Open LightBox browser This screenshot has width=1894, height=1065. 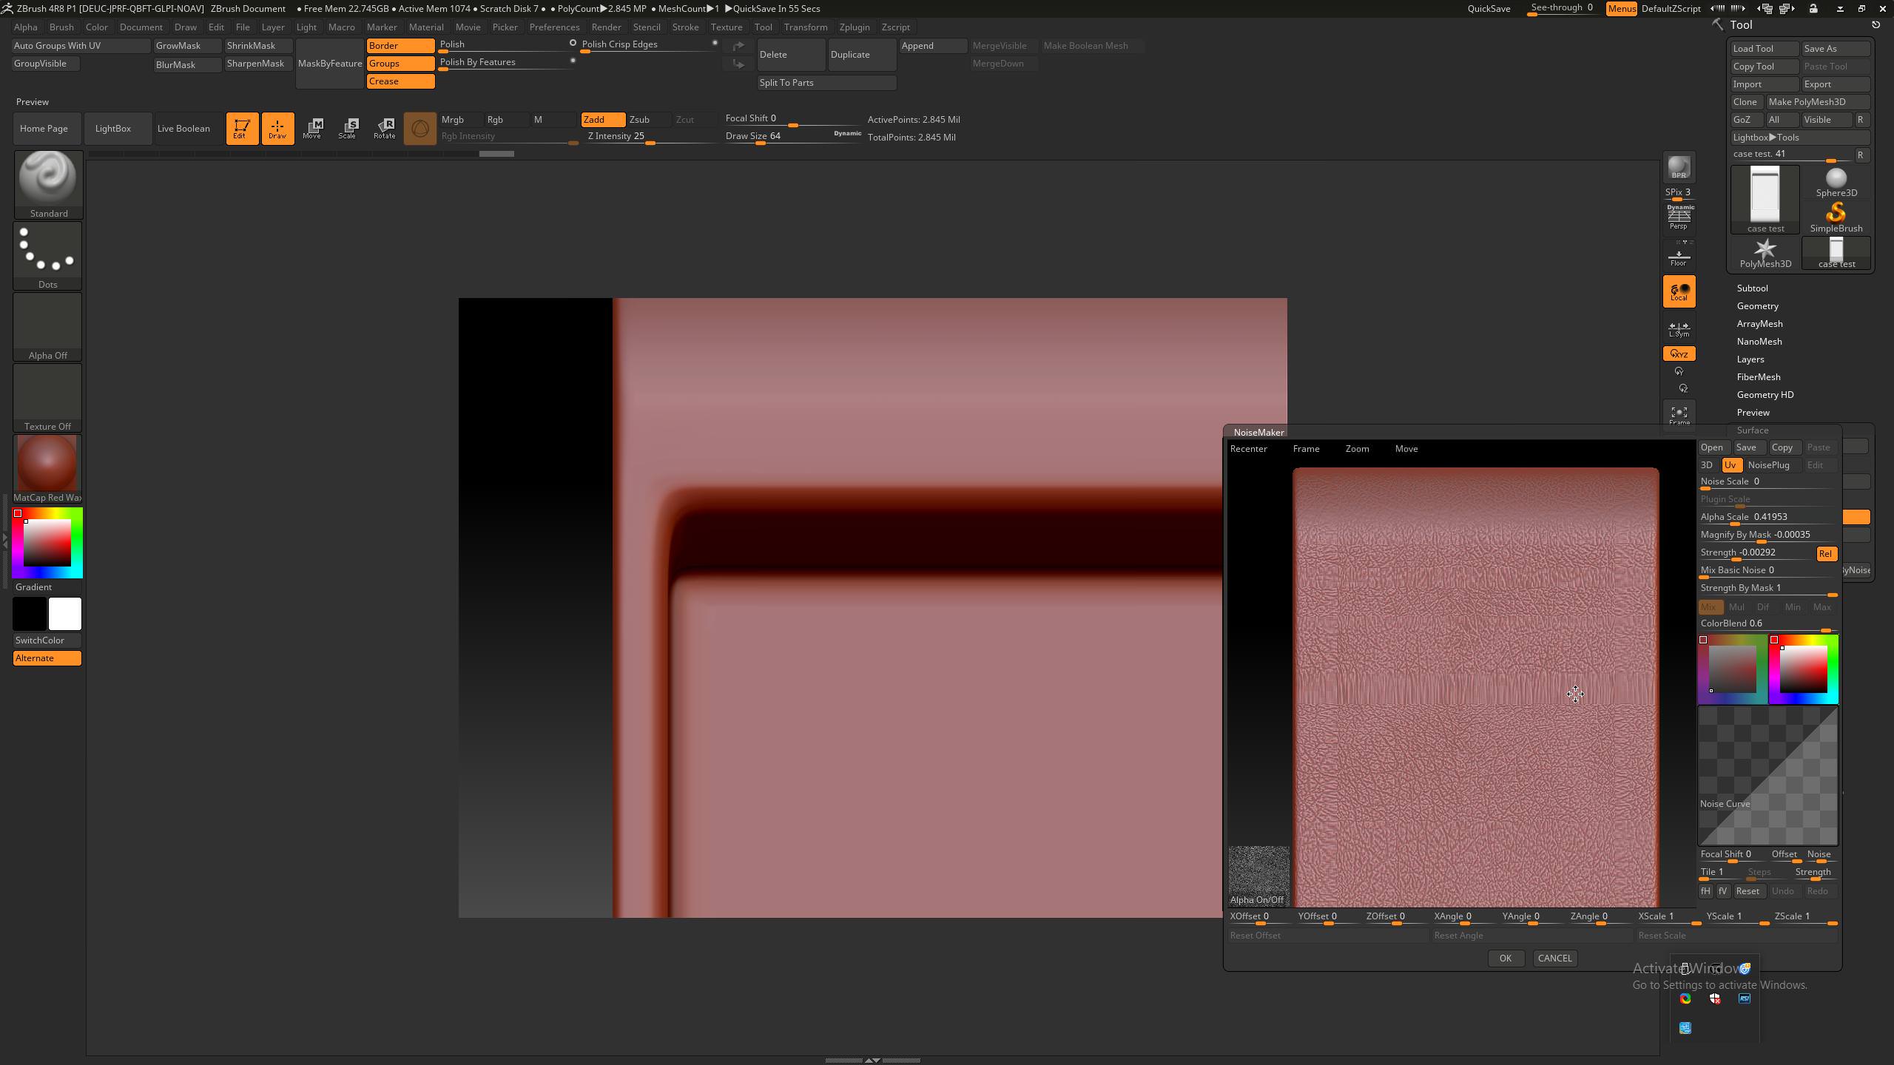118,129
